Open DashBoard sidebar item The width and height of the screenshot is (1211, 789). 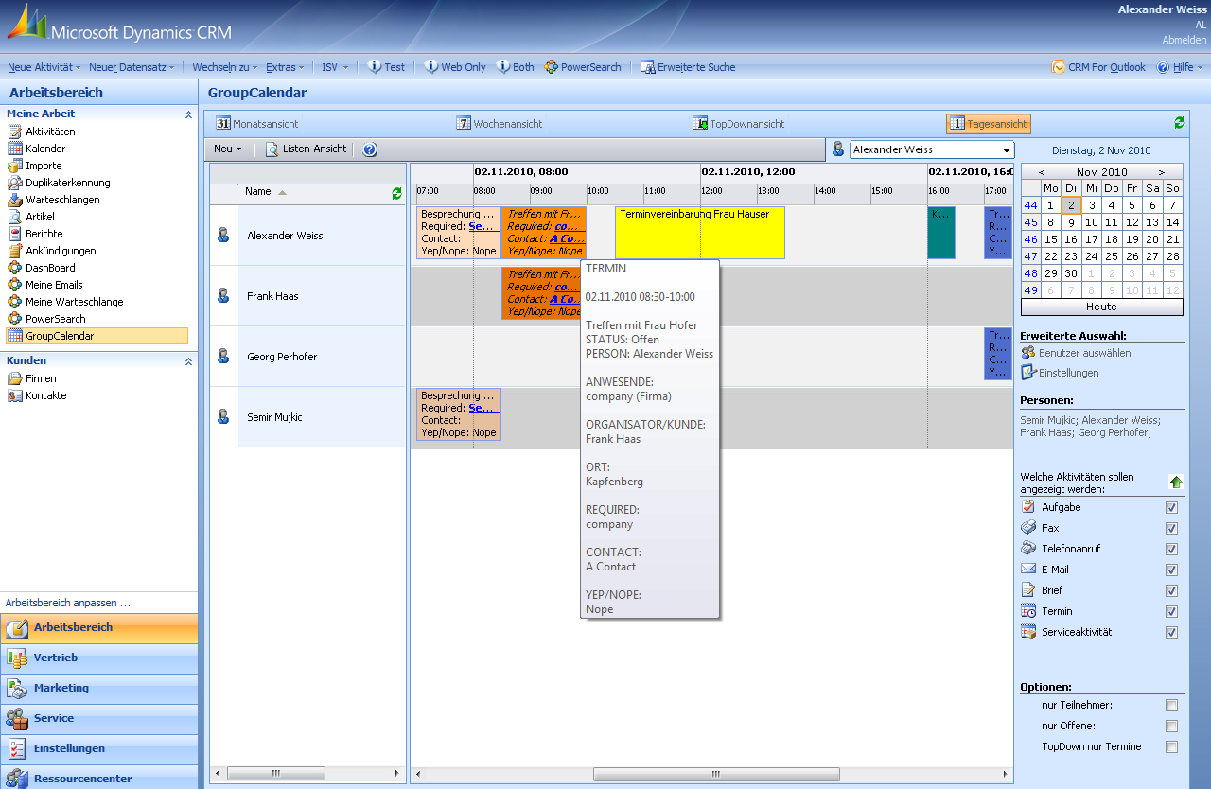(x=50, y=268)
